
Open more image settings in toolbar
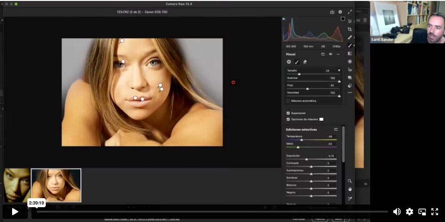tap(349, 93)
